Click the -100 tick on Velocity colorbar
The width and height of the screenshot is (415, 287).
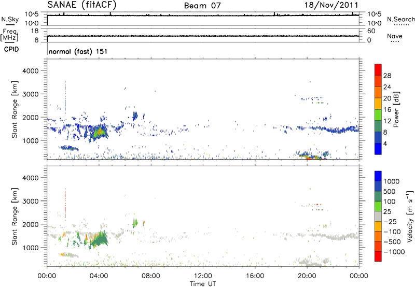pyautogui.click(x=392, y=232)
